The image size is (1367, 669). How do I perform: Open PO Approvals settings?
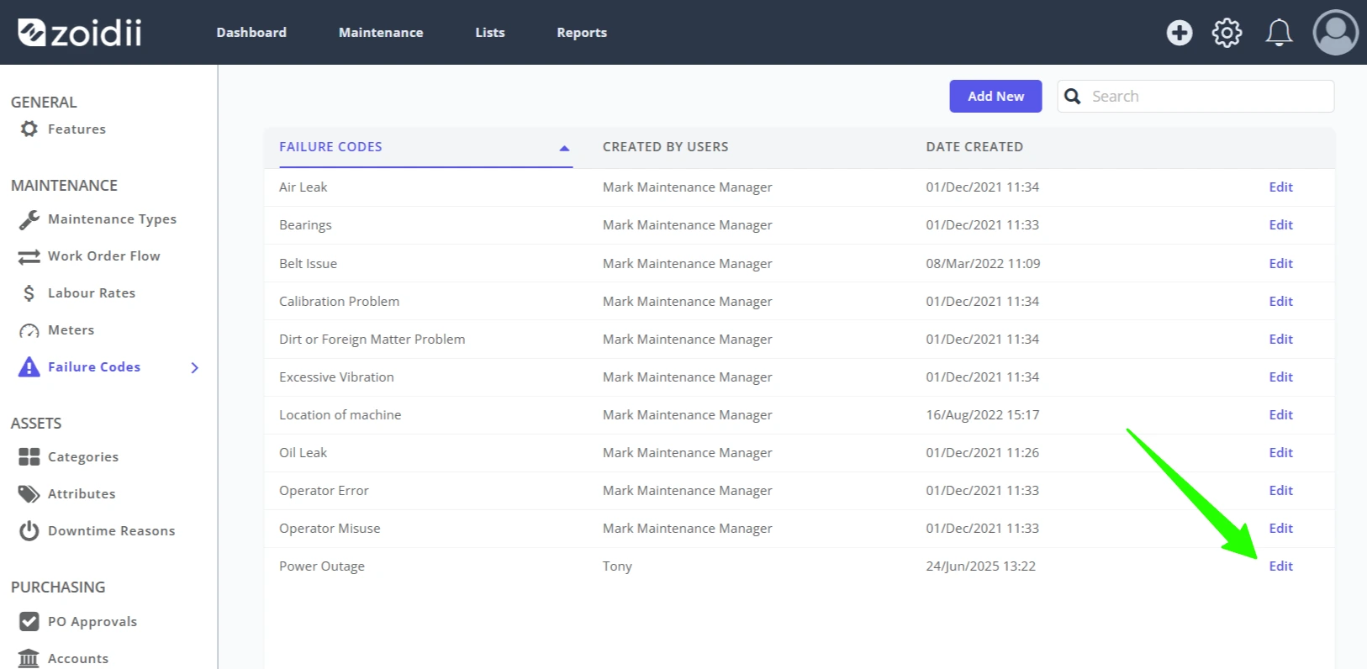92,622
